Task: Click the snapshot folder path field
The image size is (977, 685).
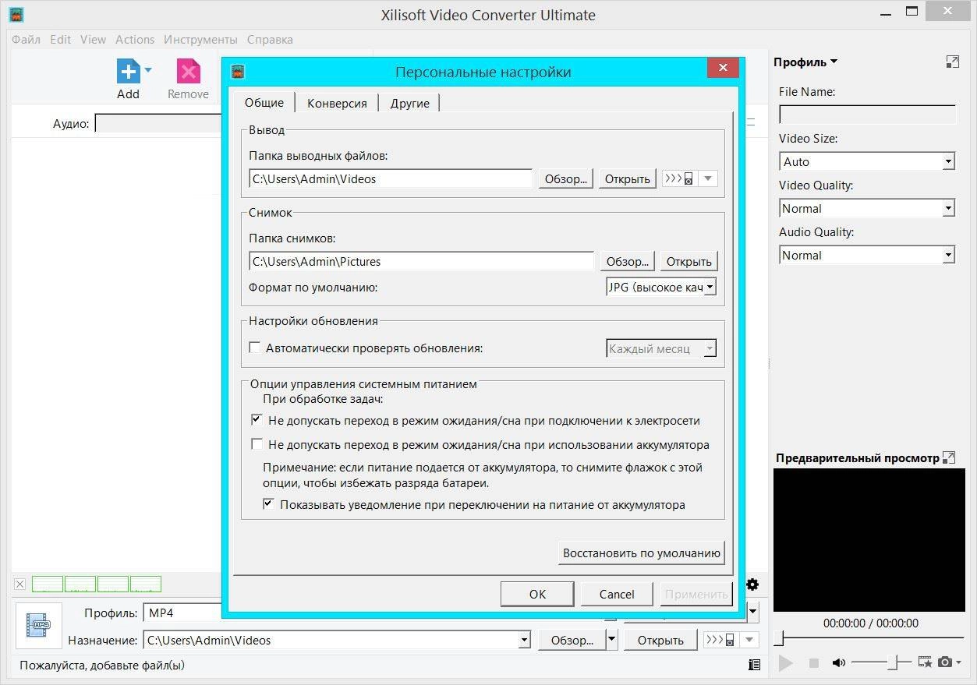Action: pyautogui.click(x=421, y=261)
